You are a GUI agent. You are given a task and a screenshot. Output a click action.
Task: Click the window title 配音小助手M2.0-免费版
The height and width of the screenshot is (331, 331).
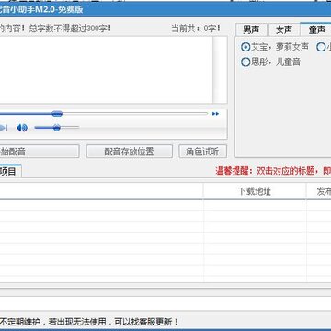coord(41,9)
